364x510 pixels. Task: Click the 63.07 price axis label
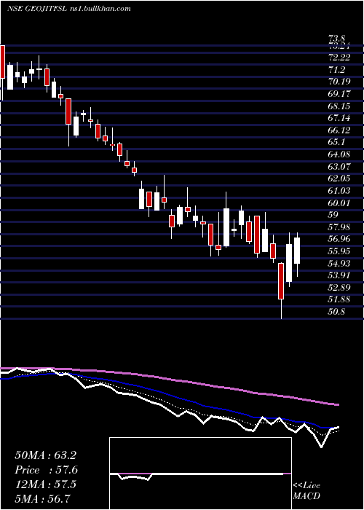(x=341, y=167)
